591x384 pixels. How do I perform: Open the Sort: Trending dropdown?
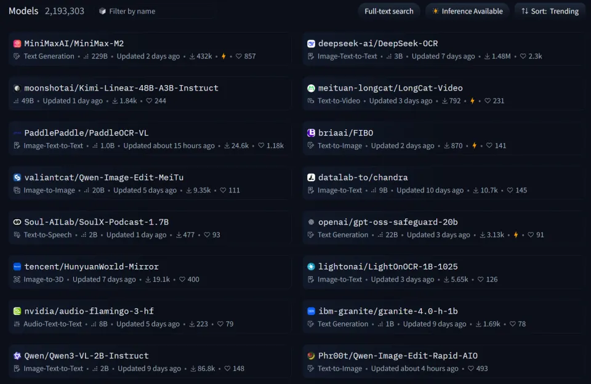click(550, 11)
